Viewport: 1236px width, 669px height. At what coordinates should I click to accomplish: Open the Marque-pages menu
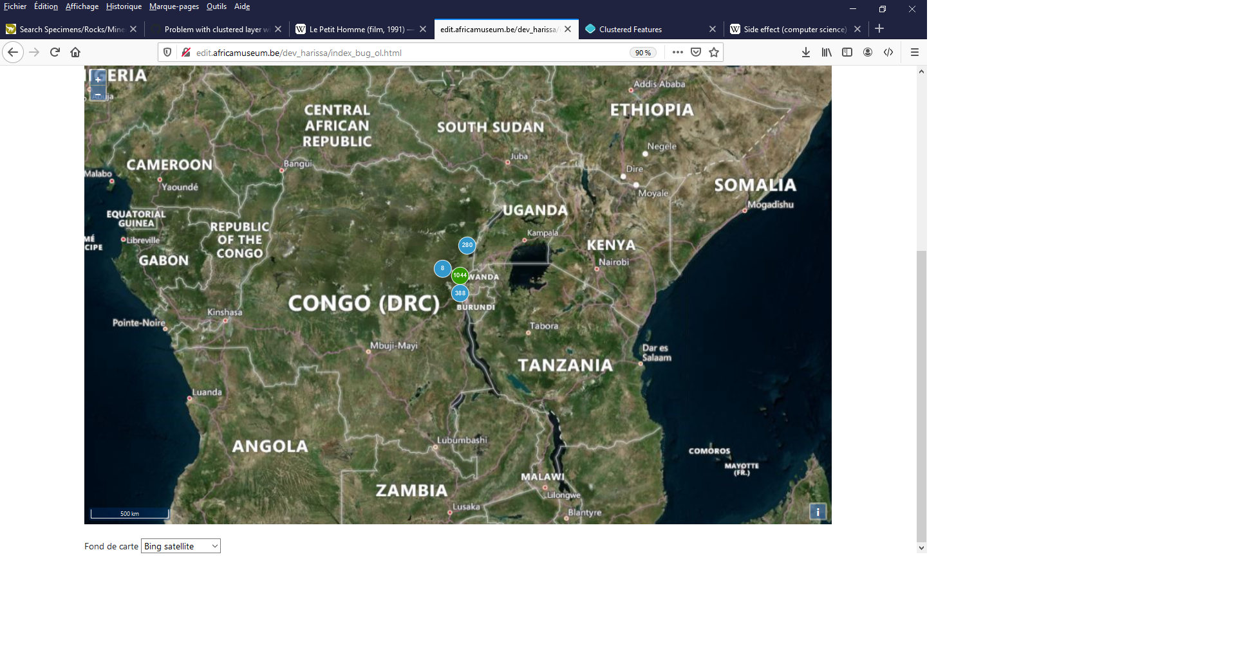point(174,6)
